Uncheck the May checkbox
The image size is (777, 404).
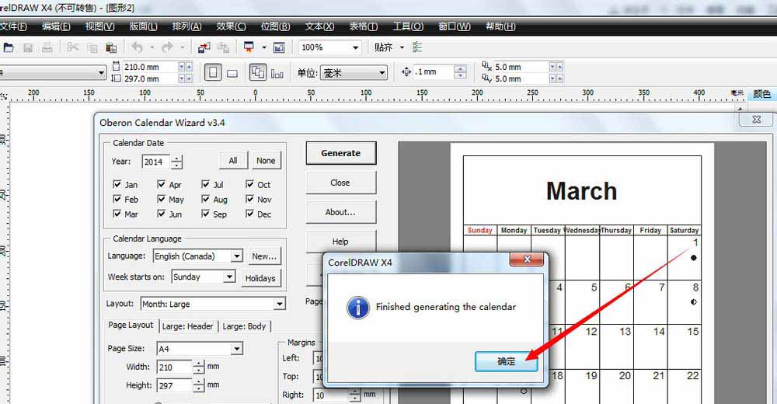pos(161,199)
